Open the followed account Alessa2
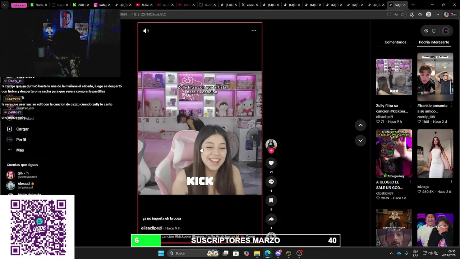Image resolution: width=460 pixels, height=259 pixels. (x=25, y=186)
